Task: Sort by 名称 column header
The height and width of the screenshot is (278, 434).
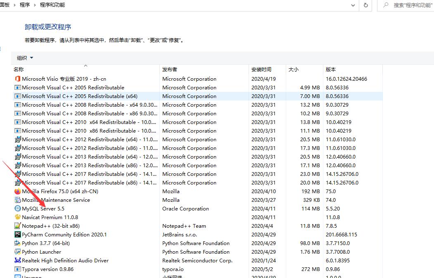Action: pos(86,69)
